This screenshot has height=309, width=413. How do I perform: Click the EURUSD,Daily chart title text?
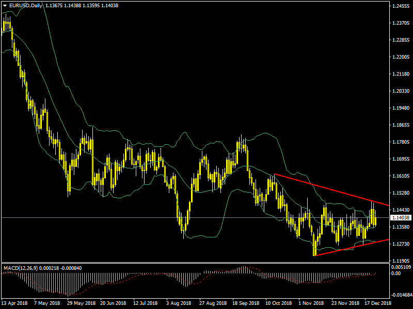tap(27, 6)
